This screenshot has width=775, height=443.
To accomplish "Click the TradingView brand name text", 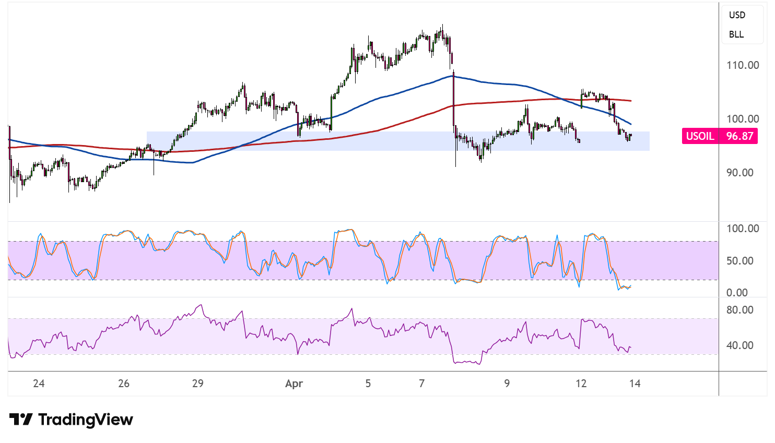I will (86, 420).
